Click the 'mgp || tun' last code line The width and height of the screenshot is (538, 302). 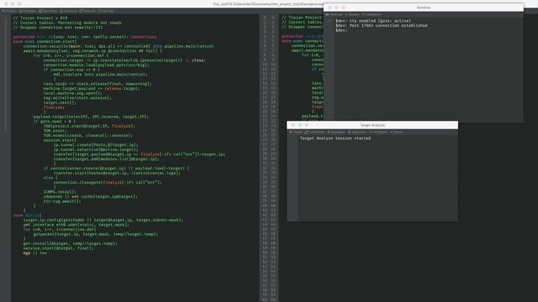[35, 253]
